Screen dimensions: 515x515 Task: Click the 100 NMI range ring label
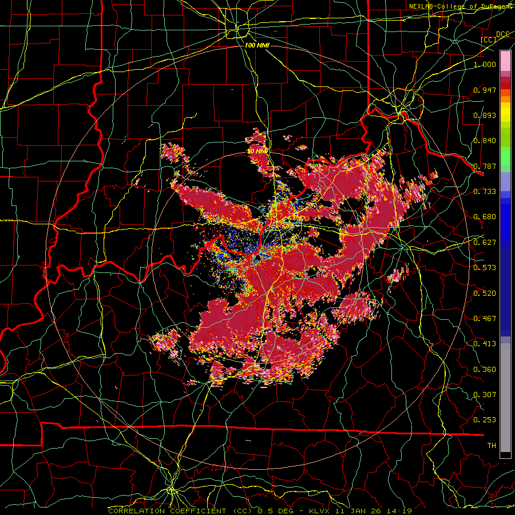click(x=257, y=45)
